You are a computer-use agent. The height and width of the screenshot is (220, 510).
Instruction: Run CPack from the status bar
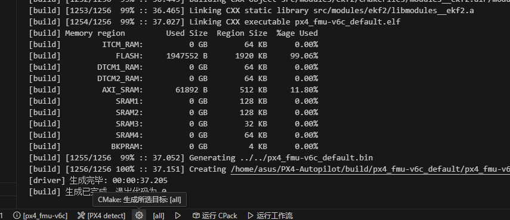(x=215, y=215)
